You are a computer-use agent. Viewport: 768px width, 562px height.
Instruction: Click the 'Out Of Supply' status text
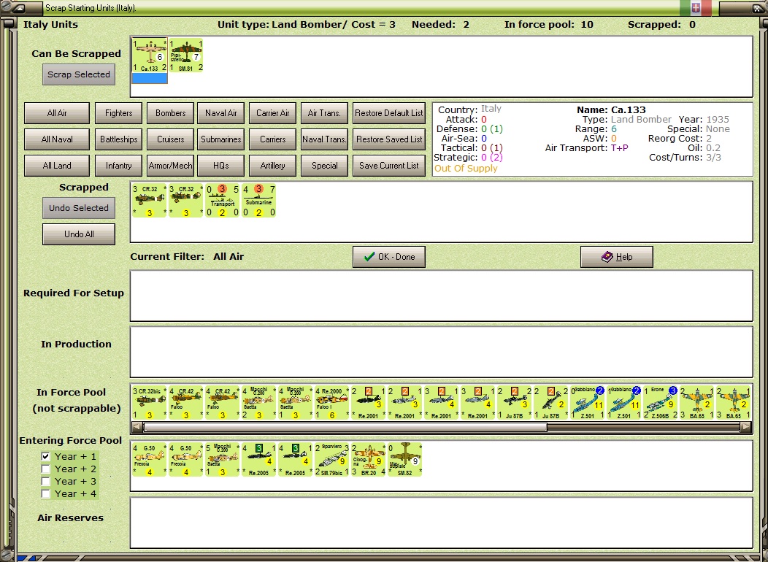point(466,169)
